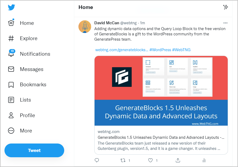238x167 pixels.
Task: Open timeline view settings via sparkle icon
Action: 226,7
